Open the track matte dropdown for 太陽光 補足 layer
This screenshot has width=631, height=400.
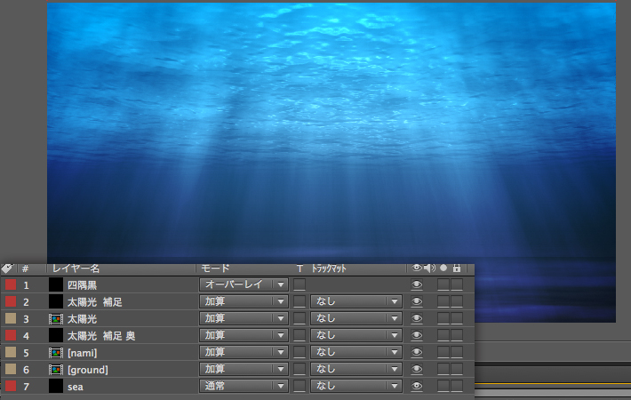[x=355, y=301]
